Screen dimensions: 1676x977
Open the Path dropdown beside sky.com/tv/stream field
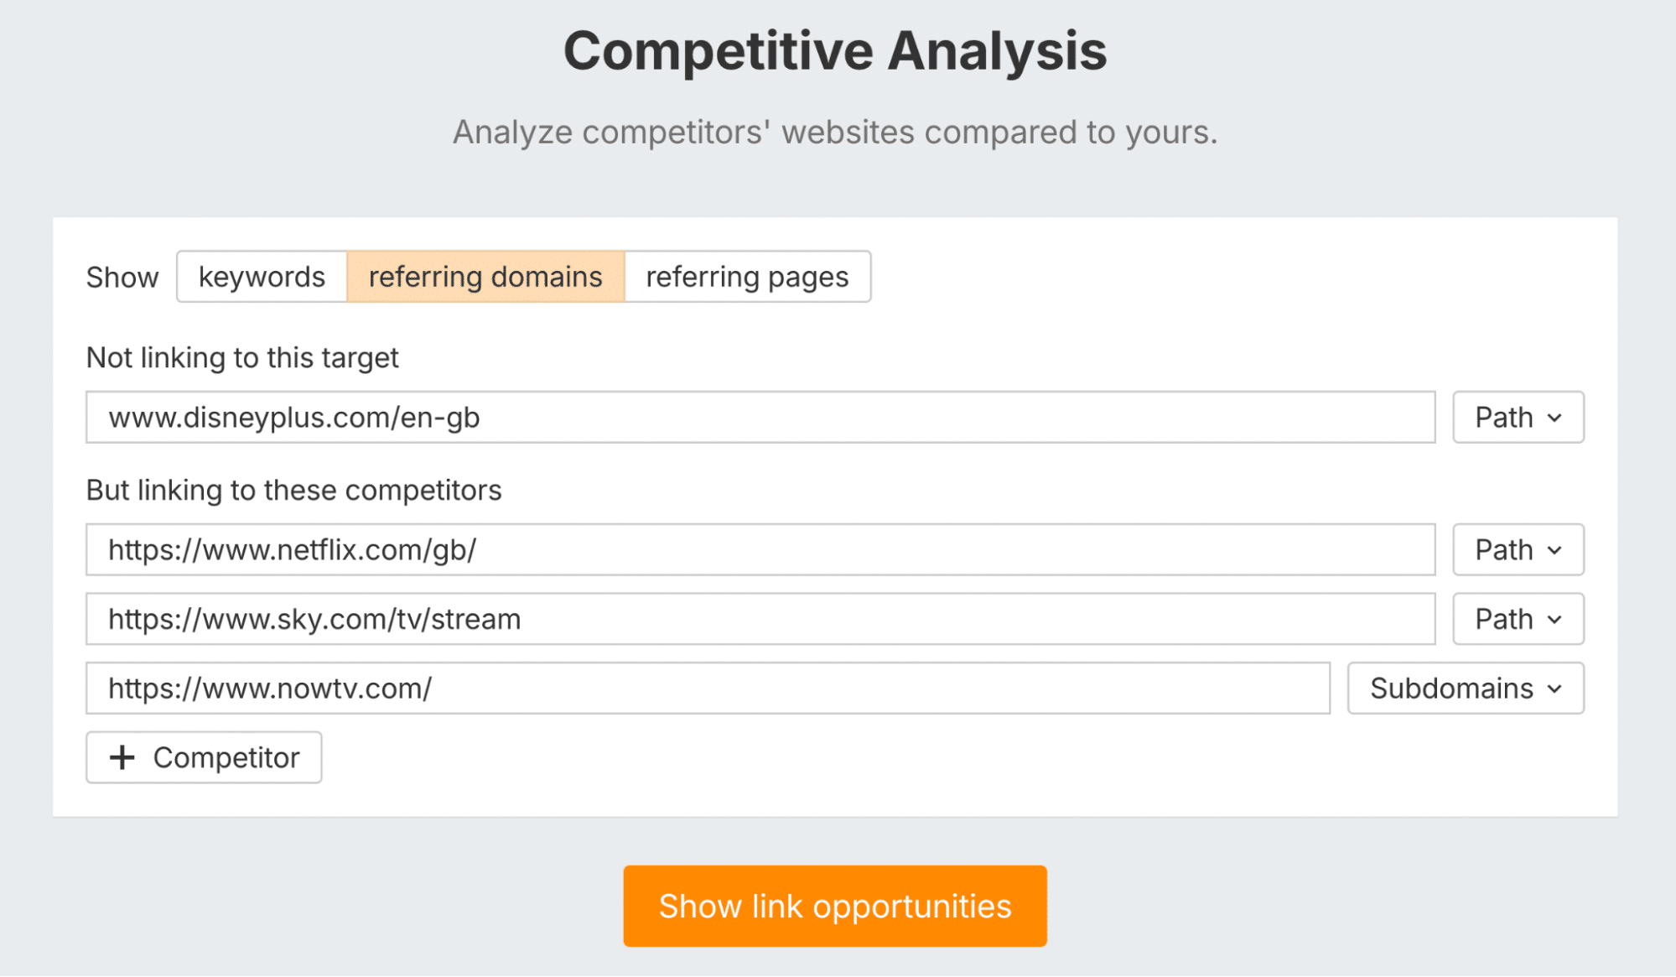(1517, 619)
